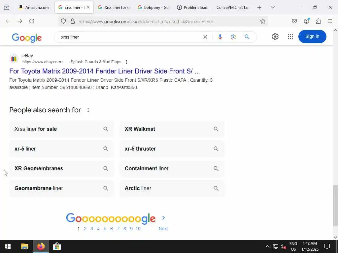338x253 pixels.
Task: Switch to CollabVM Chat Log tab
Action: (x=232, y=8)
